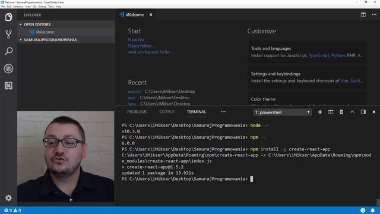Click the New file link
Viewport: 380px width, 214px height.
[x=136, y=40]
